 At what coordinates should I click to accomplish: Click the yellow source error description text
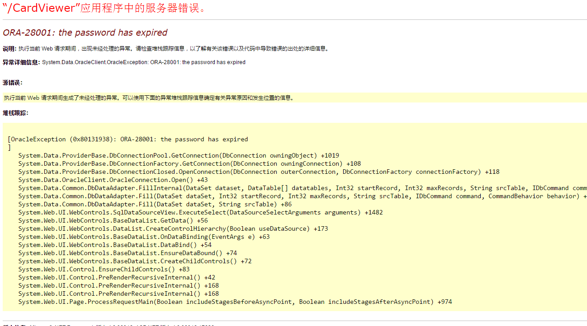[150, 98]
